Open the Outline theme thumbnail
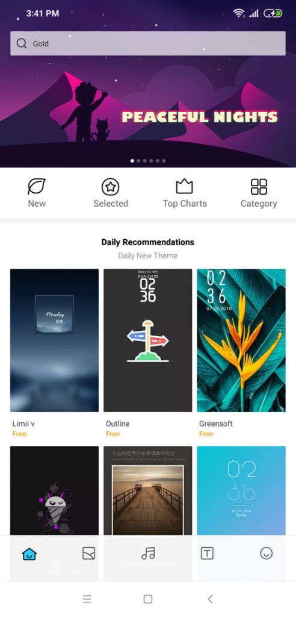Image resolution: width=296 pixels, height=617 pixels. (x=148, y=340)
